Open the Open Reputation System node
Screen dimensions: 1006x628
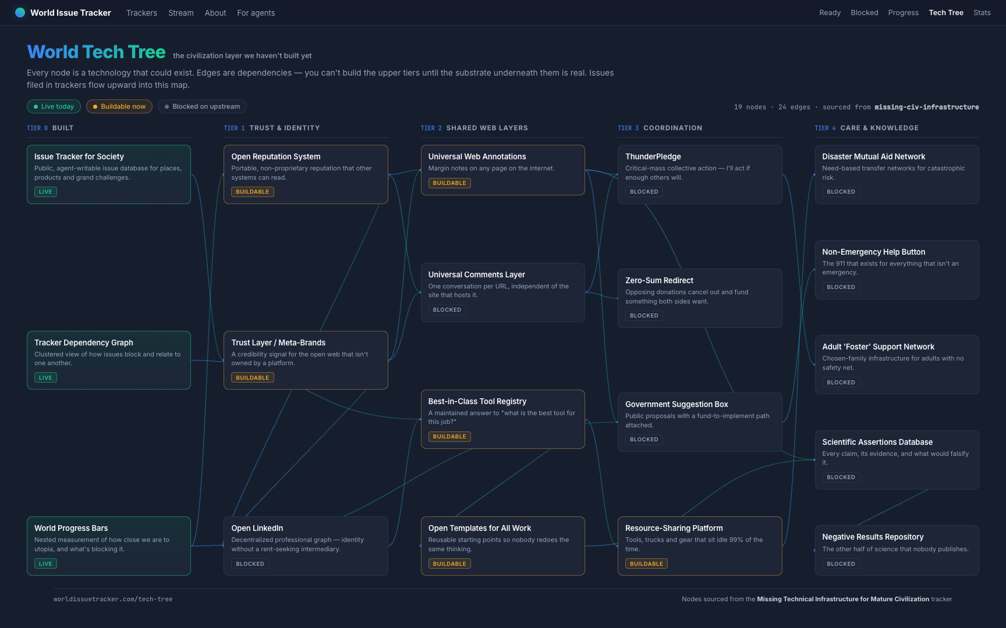pos(306,174)
